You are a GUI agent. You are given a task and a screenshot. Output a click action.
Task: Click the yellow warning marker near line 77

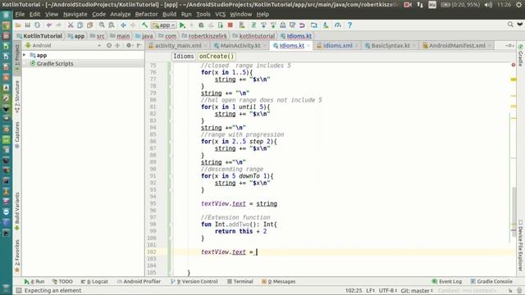[514, 79]
